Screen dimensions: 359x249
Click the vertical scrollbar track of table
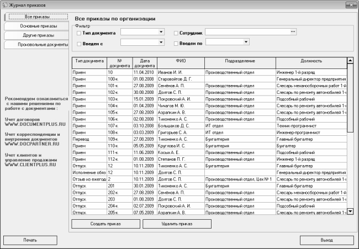[350, 166]
